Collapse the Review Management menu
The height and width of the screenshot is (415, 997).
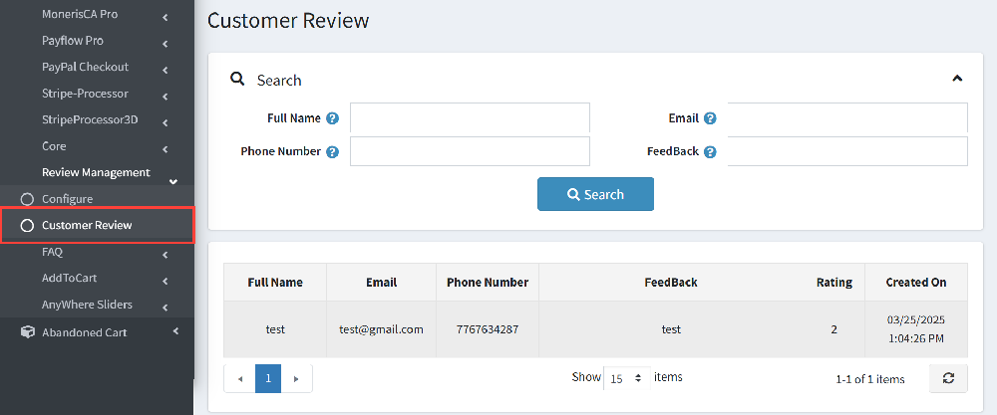coord(172,182)
